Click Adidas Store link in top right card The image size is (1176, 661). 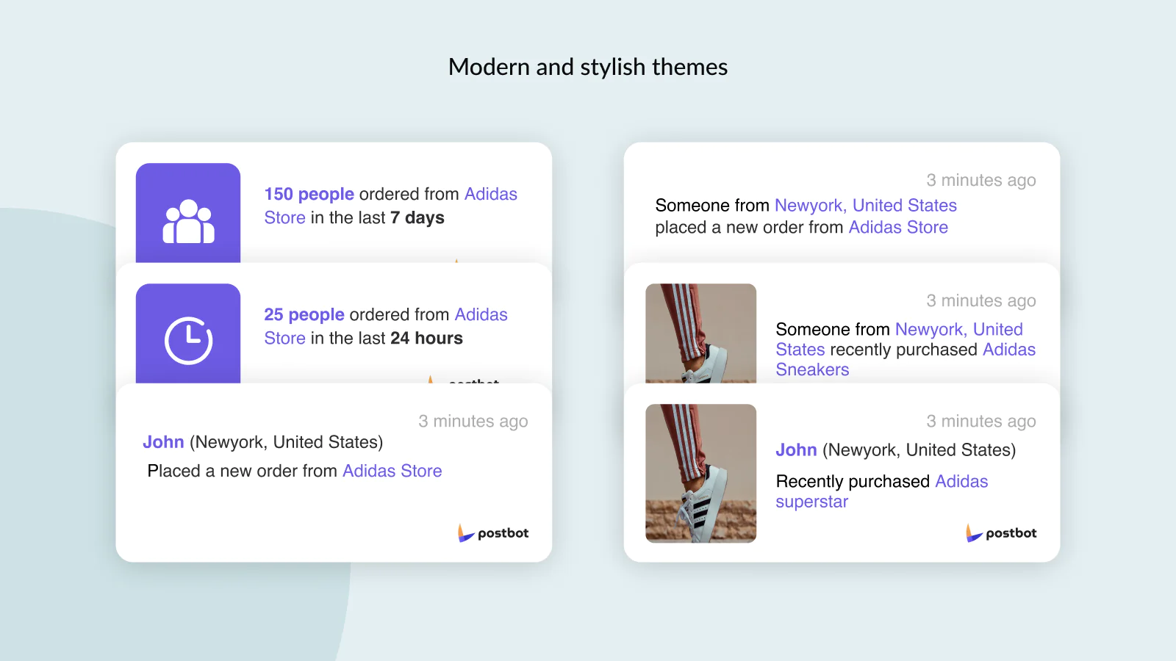coord(898,228)
